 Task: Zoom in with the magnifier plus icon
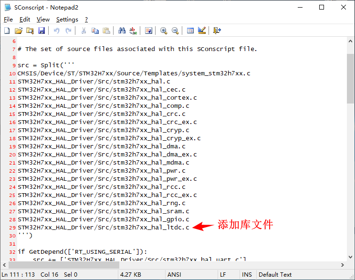click(164, 31)
